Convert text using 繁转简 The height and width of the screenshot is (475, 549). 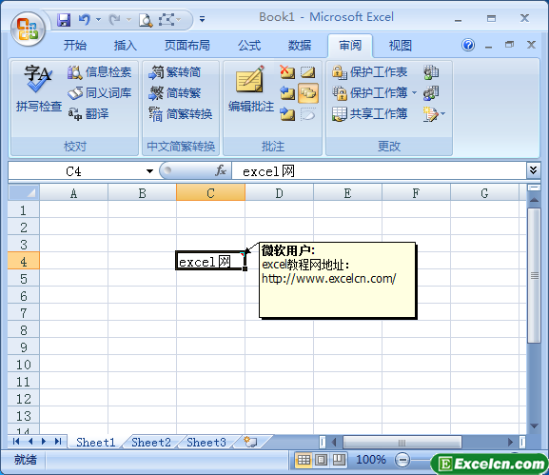point(174,72)
